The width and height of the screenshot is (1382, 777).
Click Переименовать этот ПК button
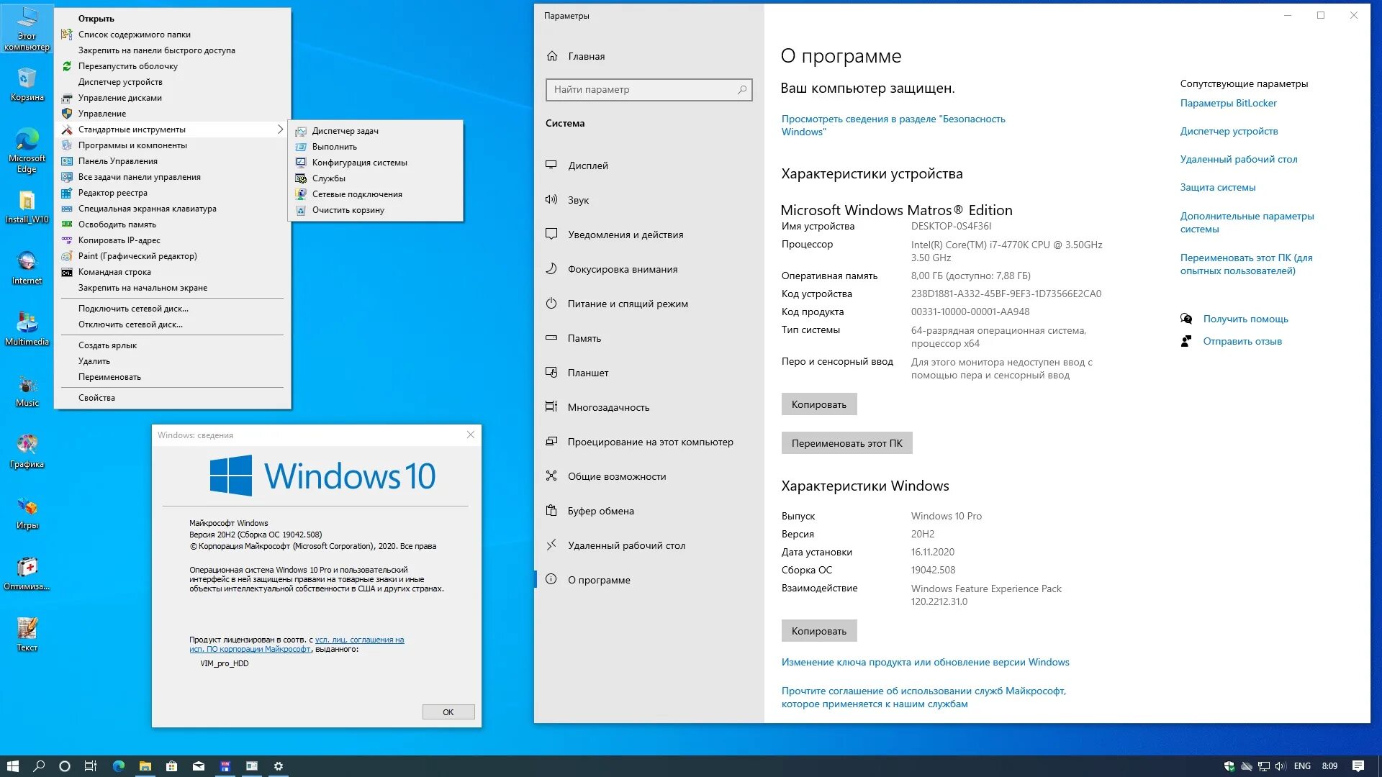pos(846,443)
